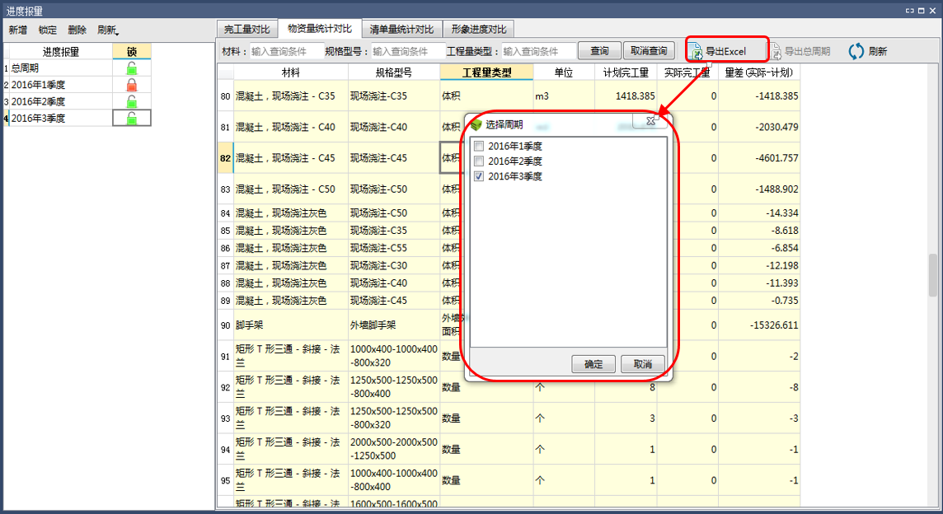Click the 单位 column header
The width and height of the screenshot is (943, 514).
pos(564,72)
